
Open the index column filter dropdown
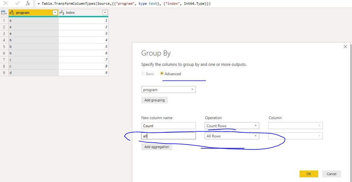105,13
